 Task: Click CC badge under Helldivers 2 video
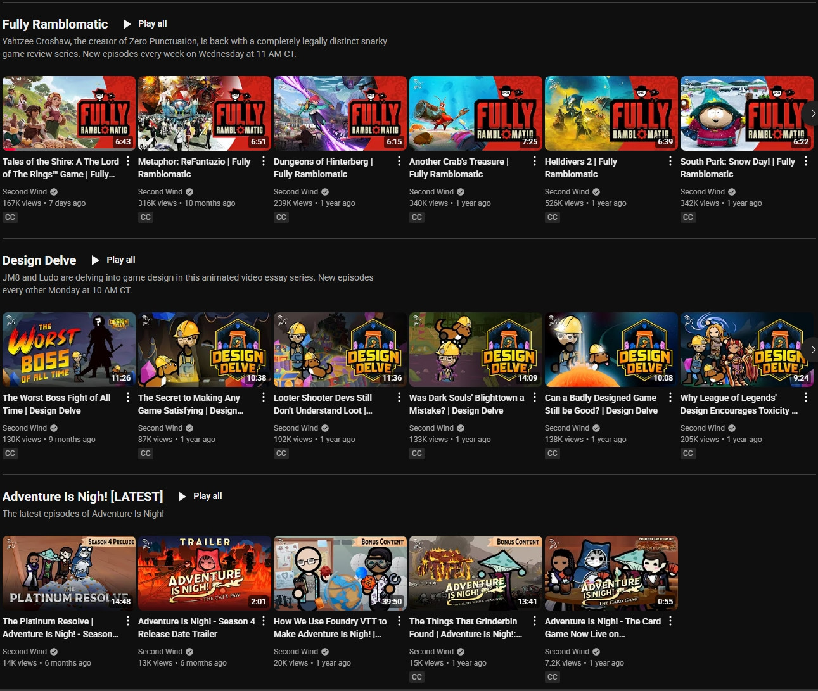pyautogui.click(x=553, y=217)
